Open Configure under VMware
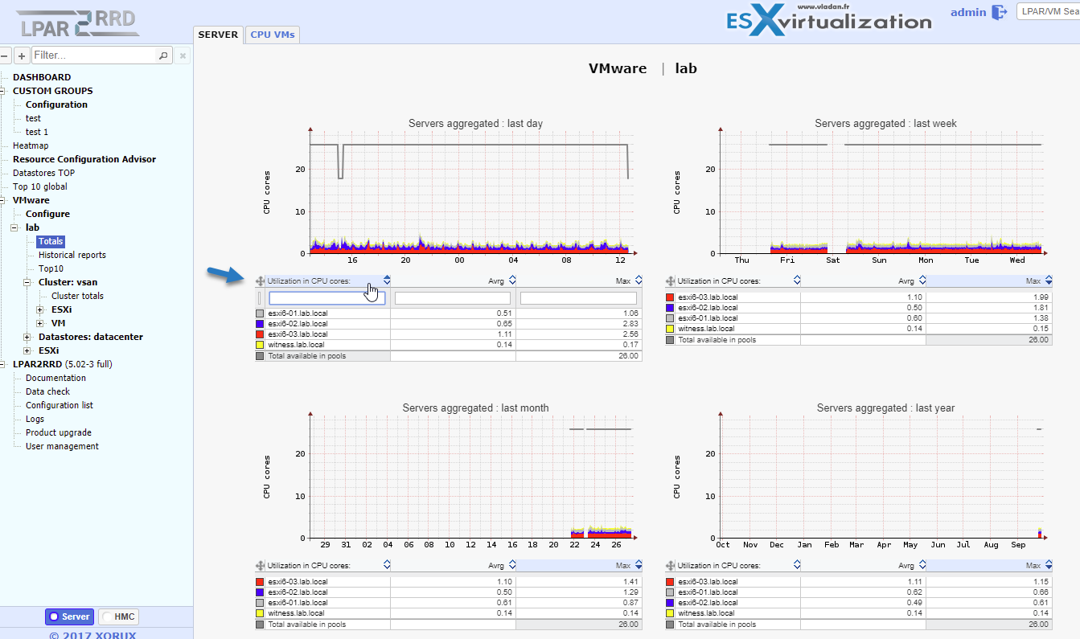Screen dimensions: 1080x639 tap(47, 214)
